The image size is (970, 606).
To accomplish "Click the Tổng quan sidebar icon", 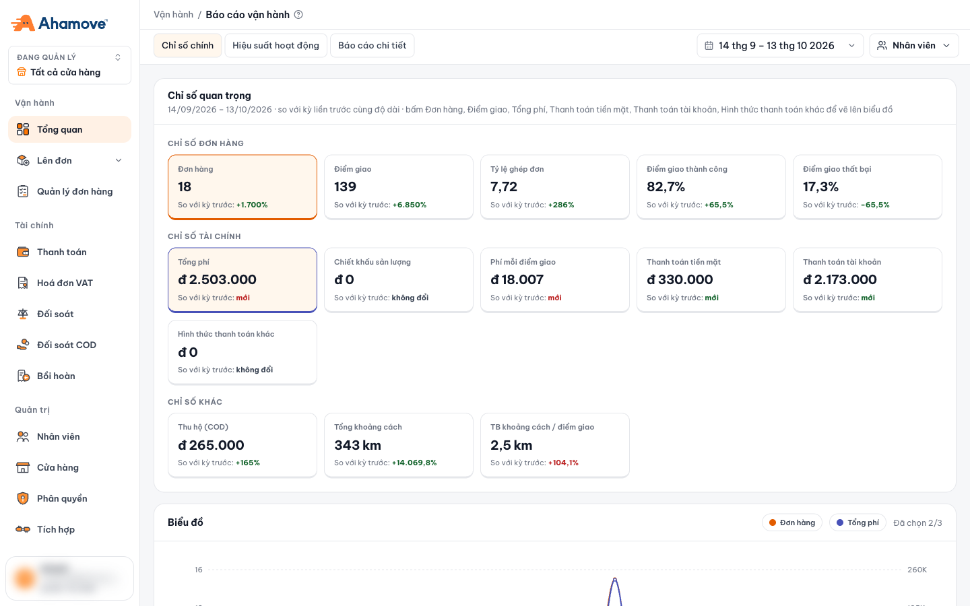I will coord(23,129).
